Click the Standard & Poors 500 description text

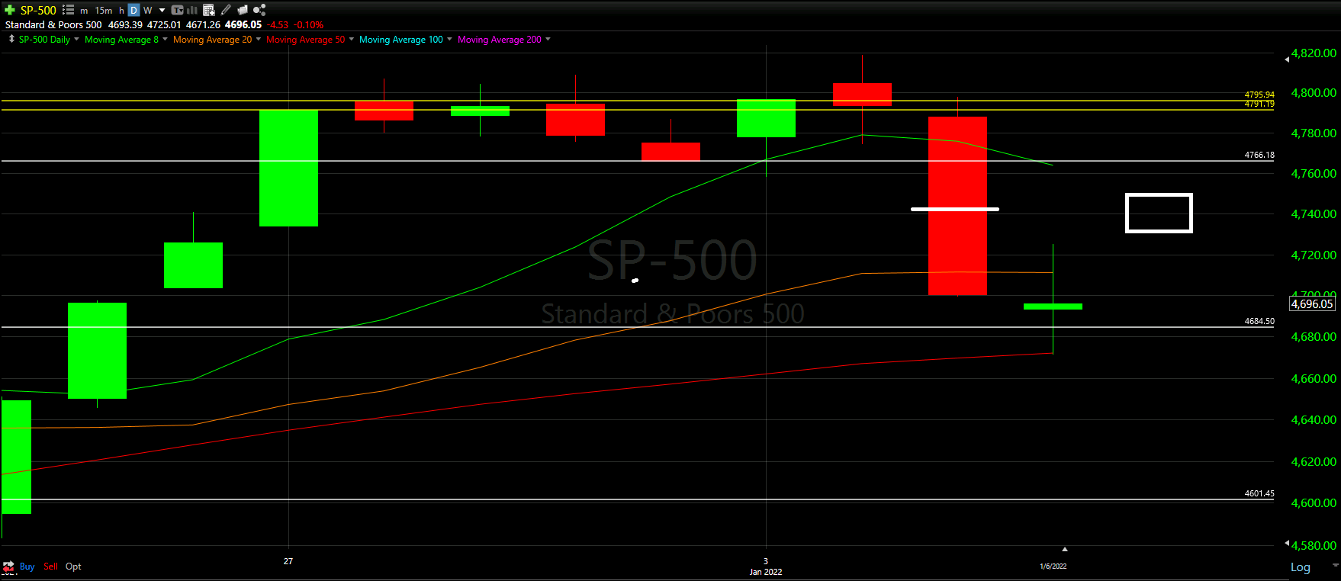[x=53, y=24]
